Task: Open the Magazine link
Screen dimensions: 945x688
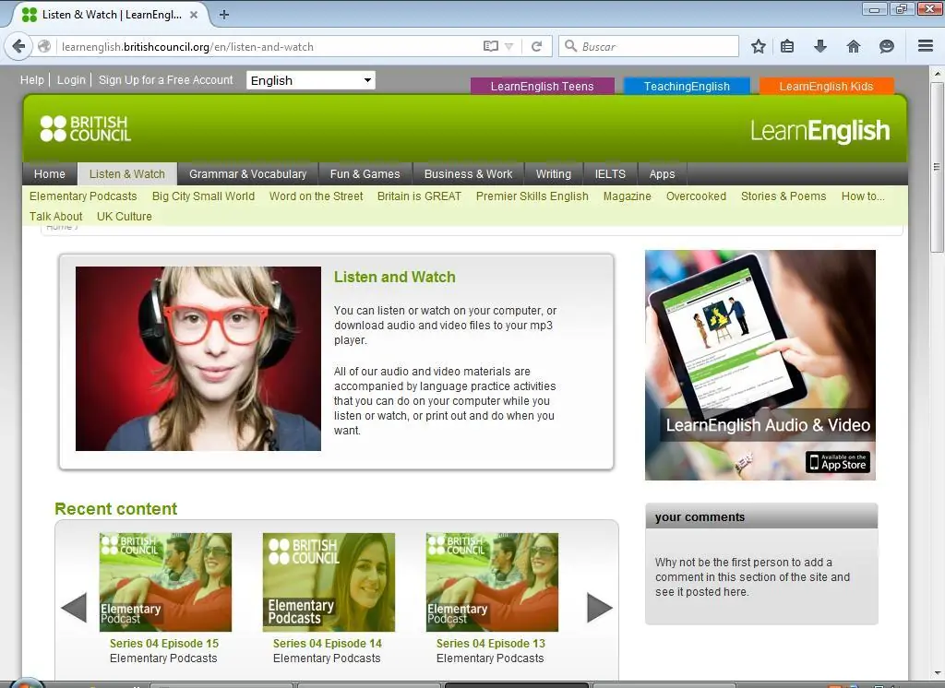Action: point(627,196)
